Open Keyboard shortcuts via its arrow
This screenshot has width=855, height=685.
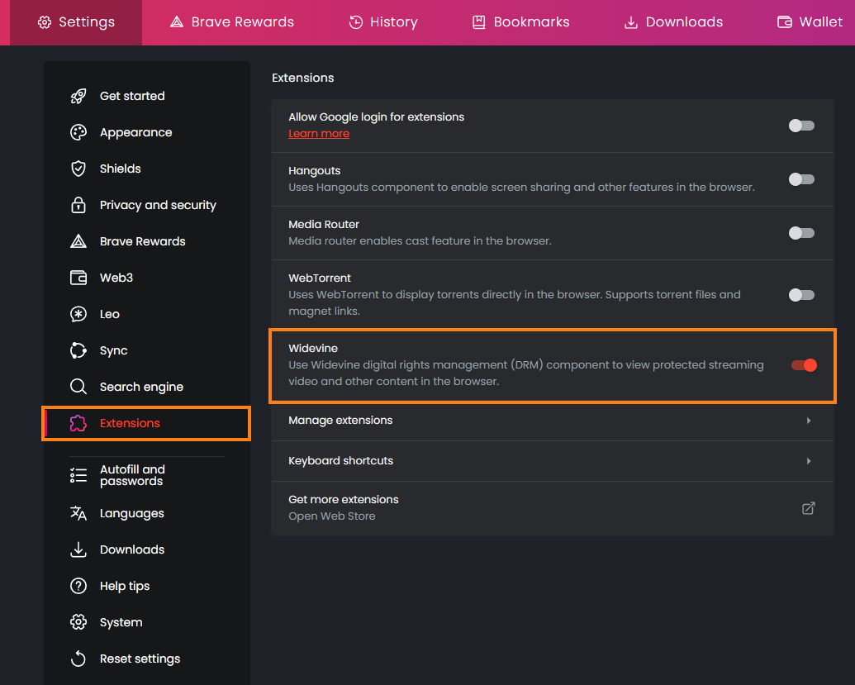[x=809, y=461]
